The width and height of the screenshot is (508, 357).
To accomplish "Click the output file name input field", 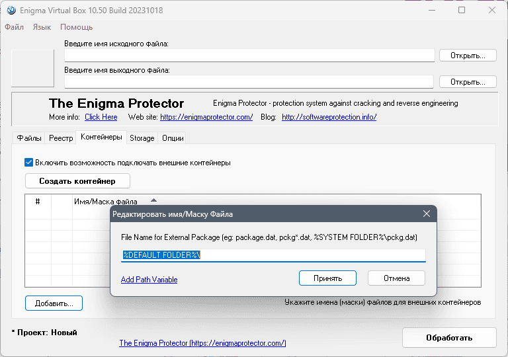I will 249,81.
